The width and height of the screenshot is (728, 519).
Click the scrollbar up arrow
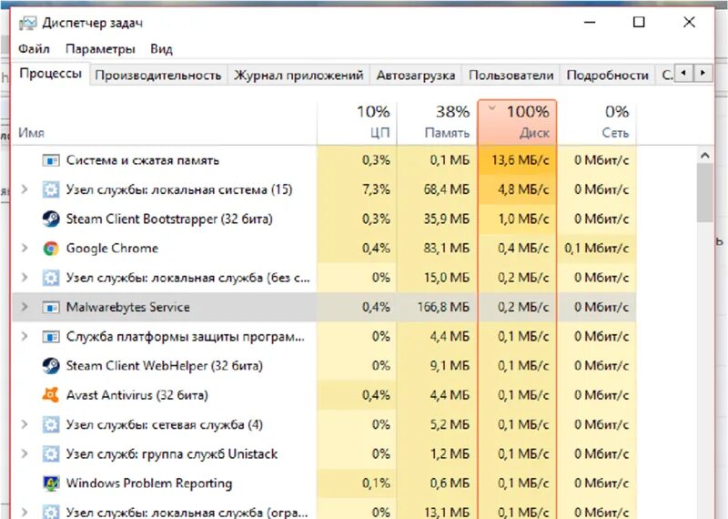[704, 156]
